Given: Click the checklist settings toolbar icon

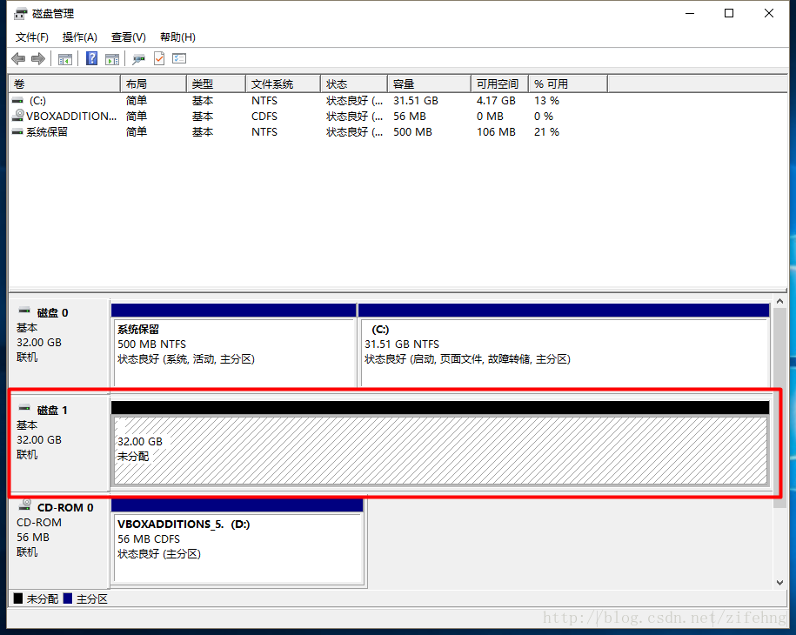Looking at the screenshot, I should [179, 58].
